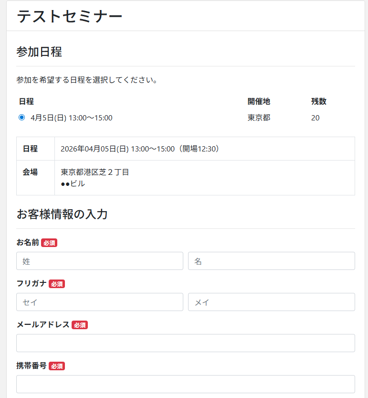Image resolution: width=368 pixels, height=398 pixels.
Task: Click the メイ furigana input field
Action: (271, 302)
